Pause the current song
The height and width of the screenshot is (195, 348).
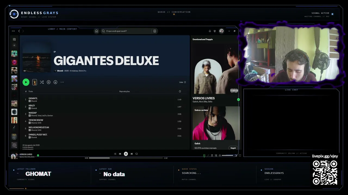[x=126, y=154]
